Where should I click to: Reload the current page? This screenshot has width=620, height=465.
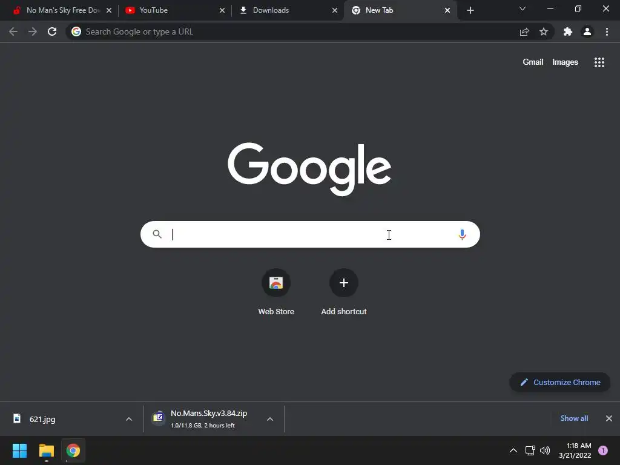pos(52,31)
